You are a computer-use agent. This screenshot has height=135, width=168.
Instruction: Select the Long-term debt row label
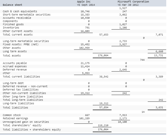(x=13, y=83)
